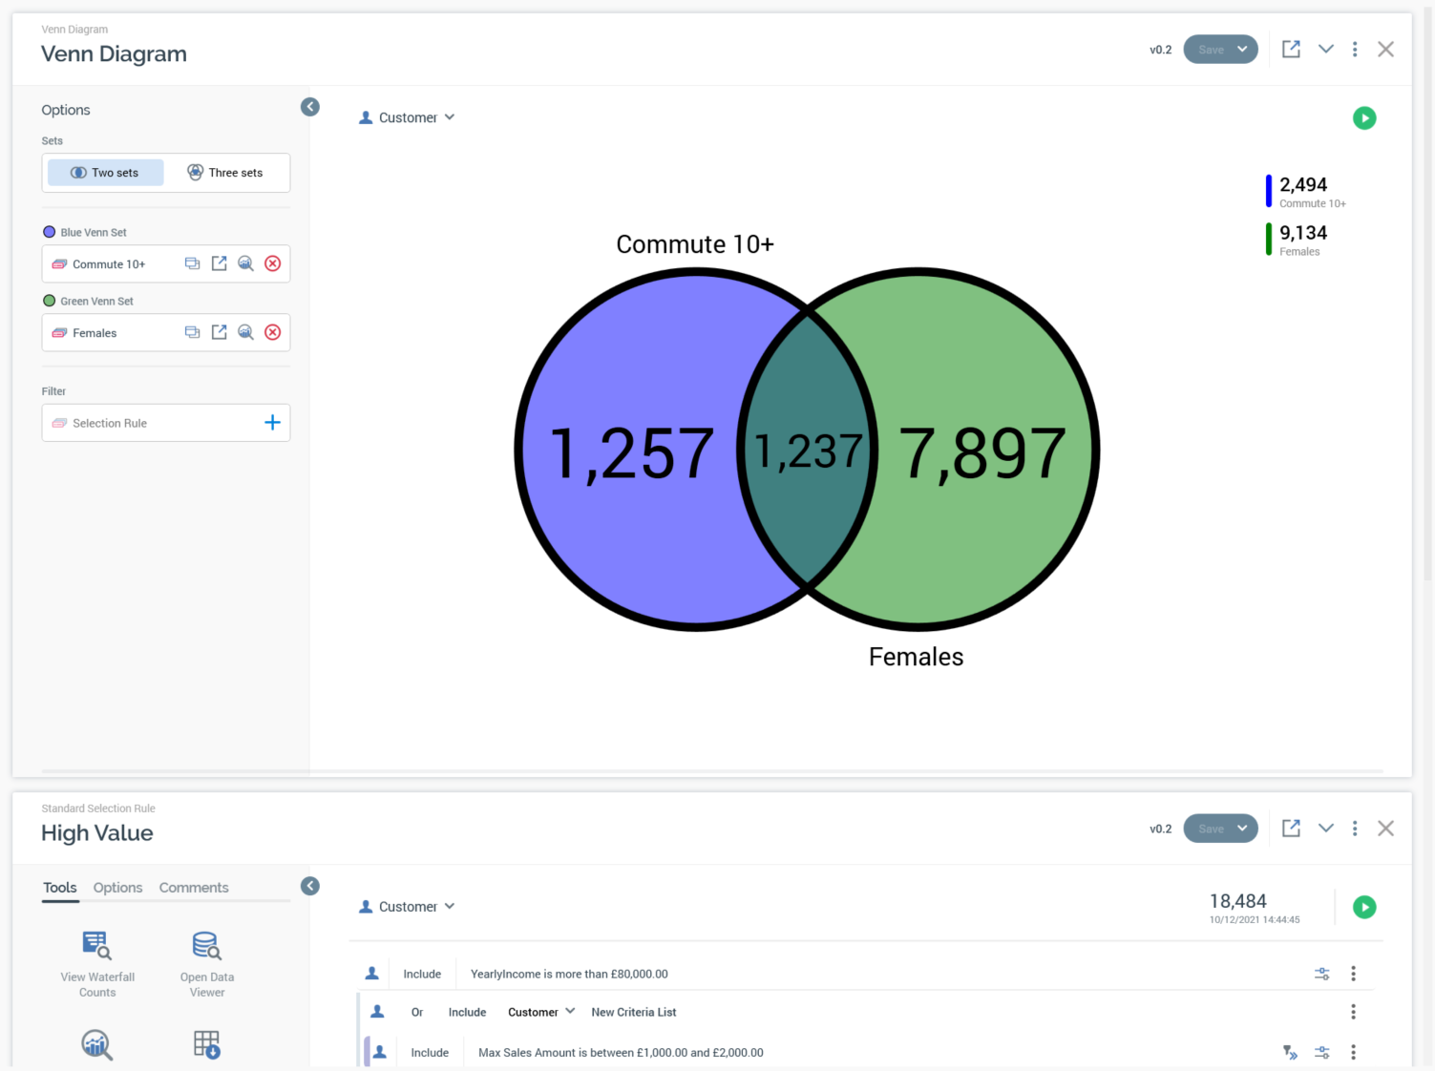The image size is (1435, 1071).
Task: Add a Selection Rule filter with plus icon
Action: point(272,423)
